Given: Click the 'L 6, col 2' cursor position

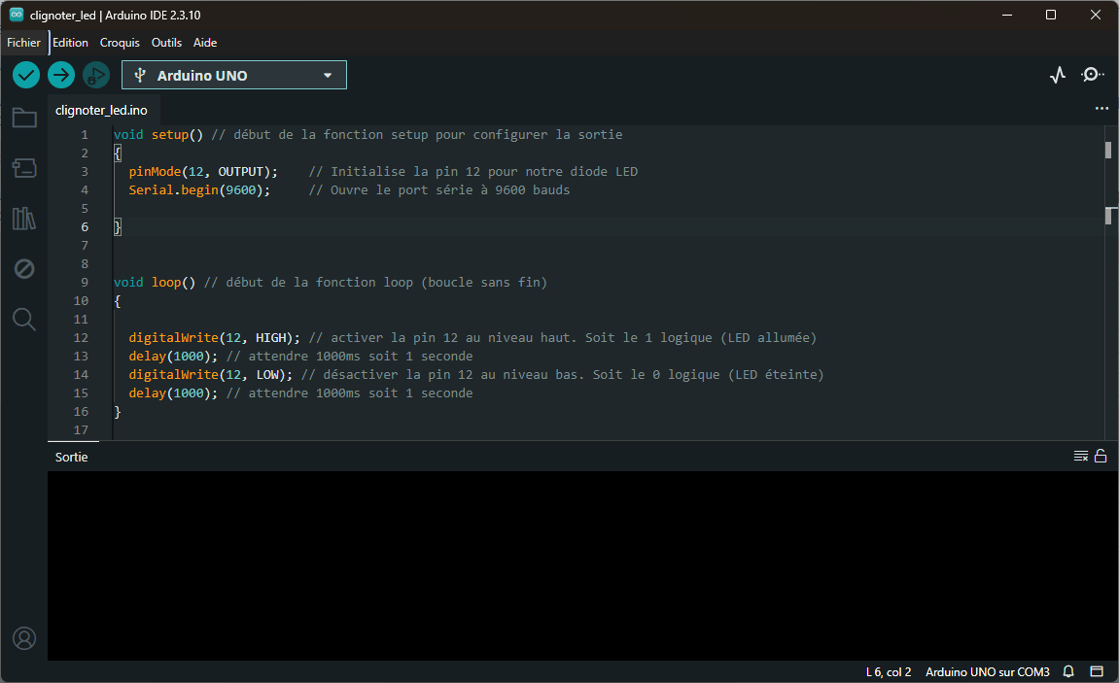Looking at the screenshot, I should (889, 672).
